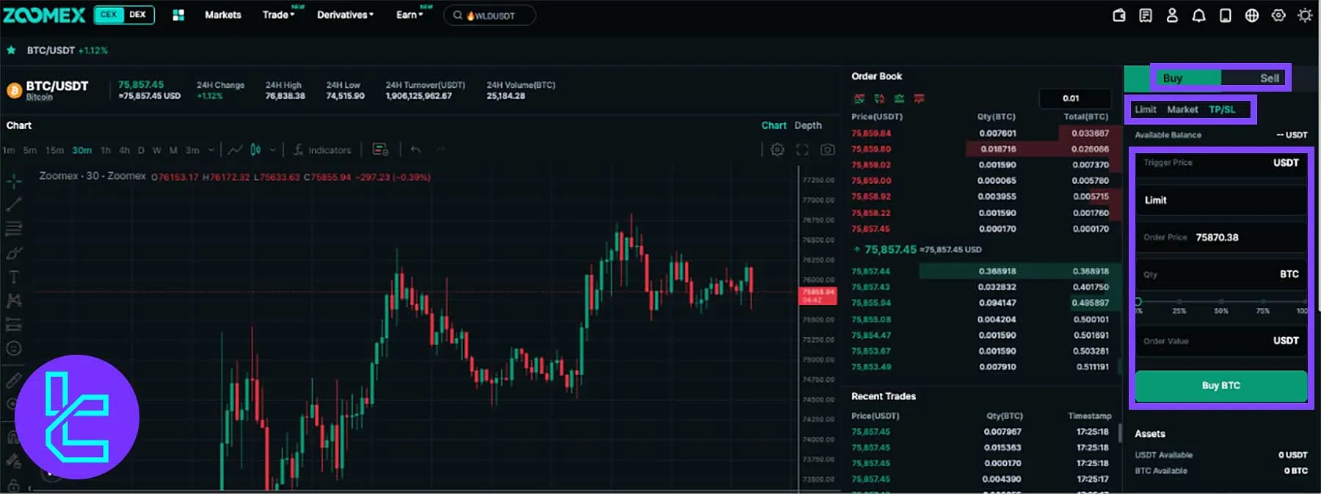Click the WLDUSDT search box
The height and width of the screenshot is (494, 1321).
490,15
